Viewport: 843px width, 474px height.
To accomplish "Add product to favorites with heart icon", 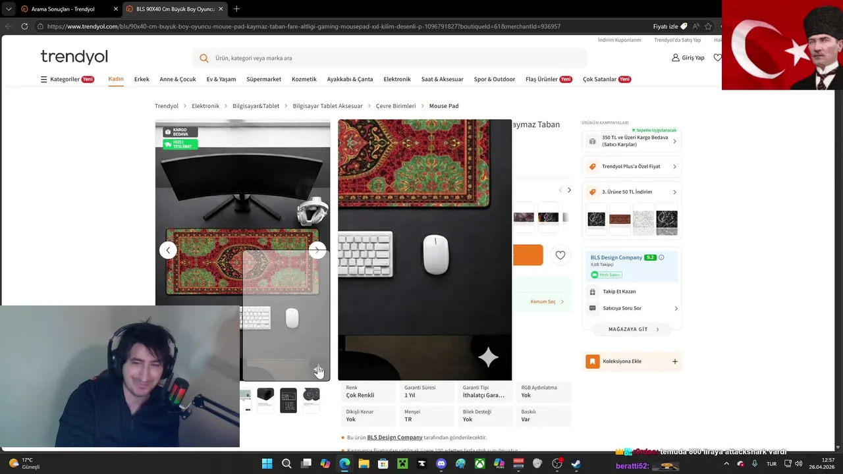I will click(x=560, y=255).
